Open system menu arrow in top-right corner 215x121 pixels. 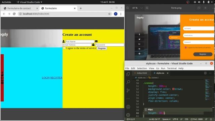212,2
